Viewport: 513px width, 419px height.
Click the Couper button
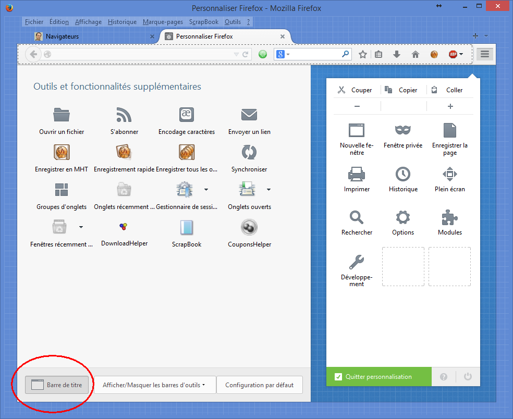coord(357,90)
